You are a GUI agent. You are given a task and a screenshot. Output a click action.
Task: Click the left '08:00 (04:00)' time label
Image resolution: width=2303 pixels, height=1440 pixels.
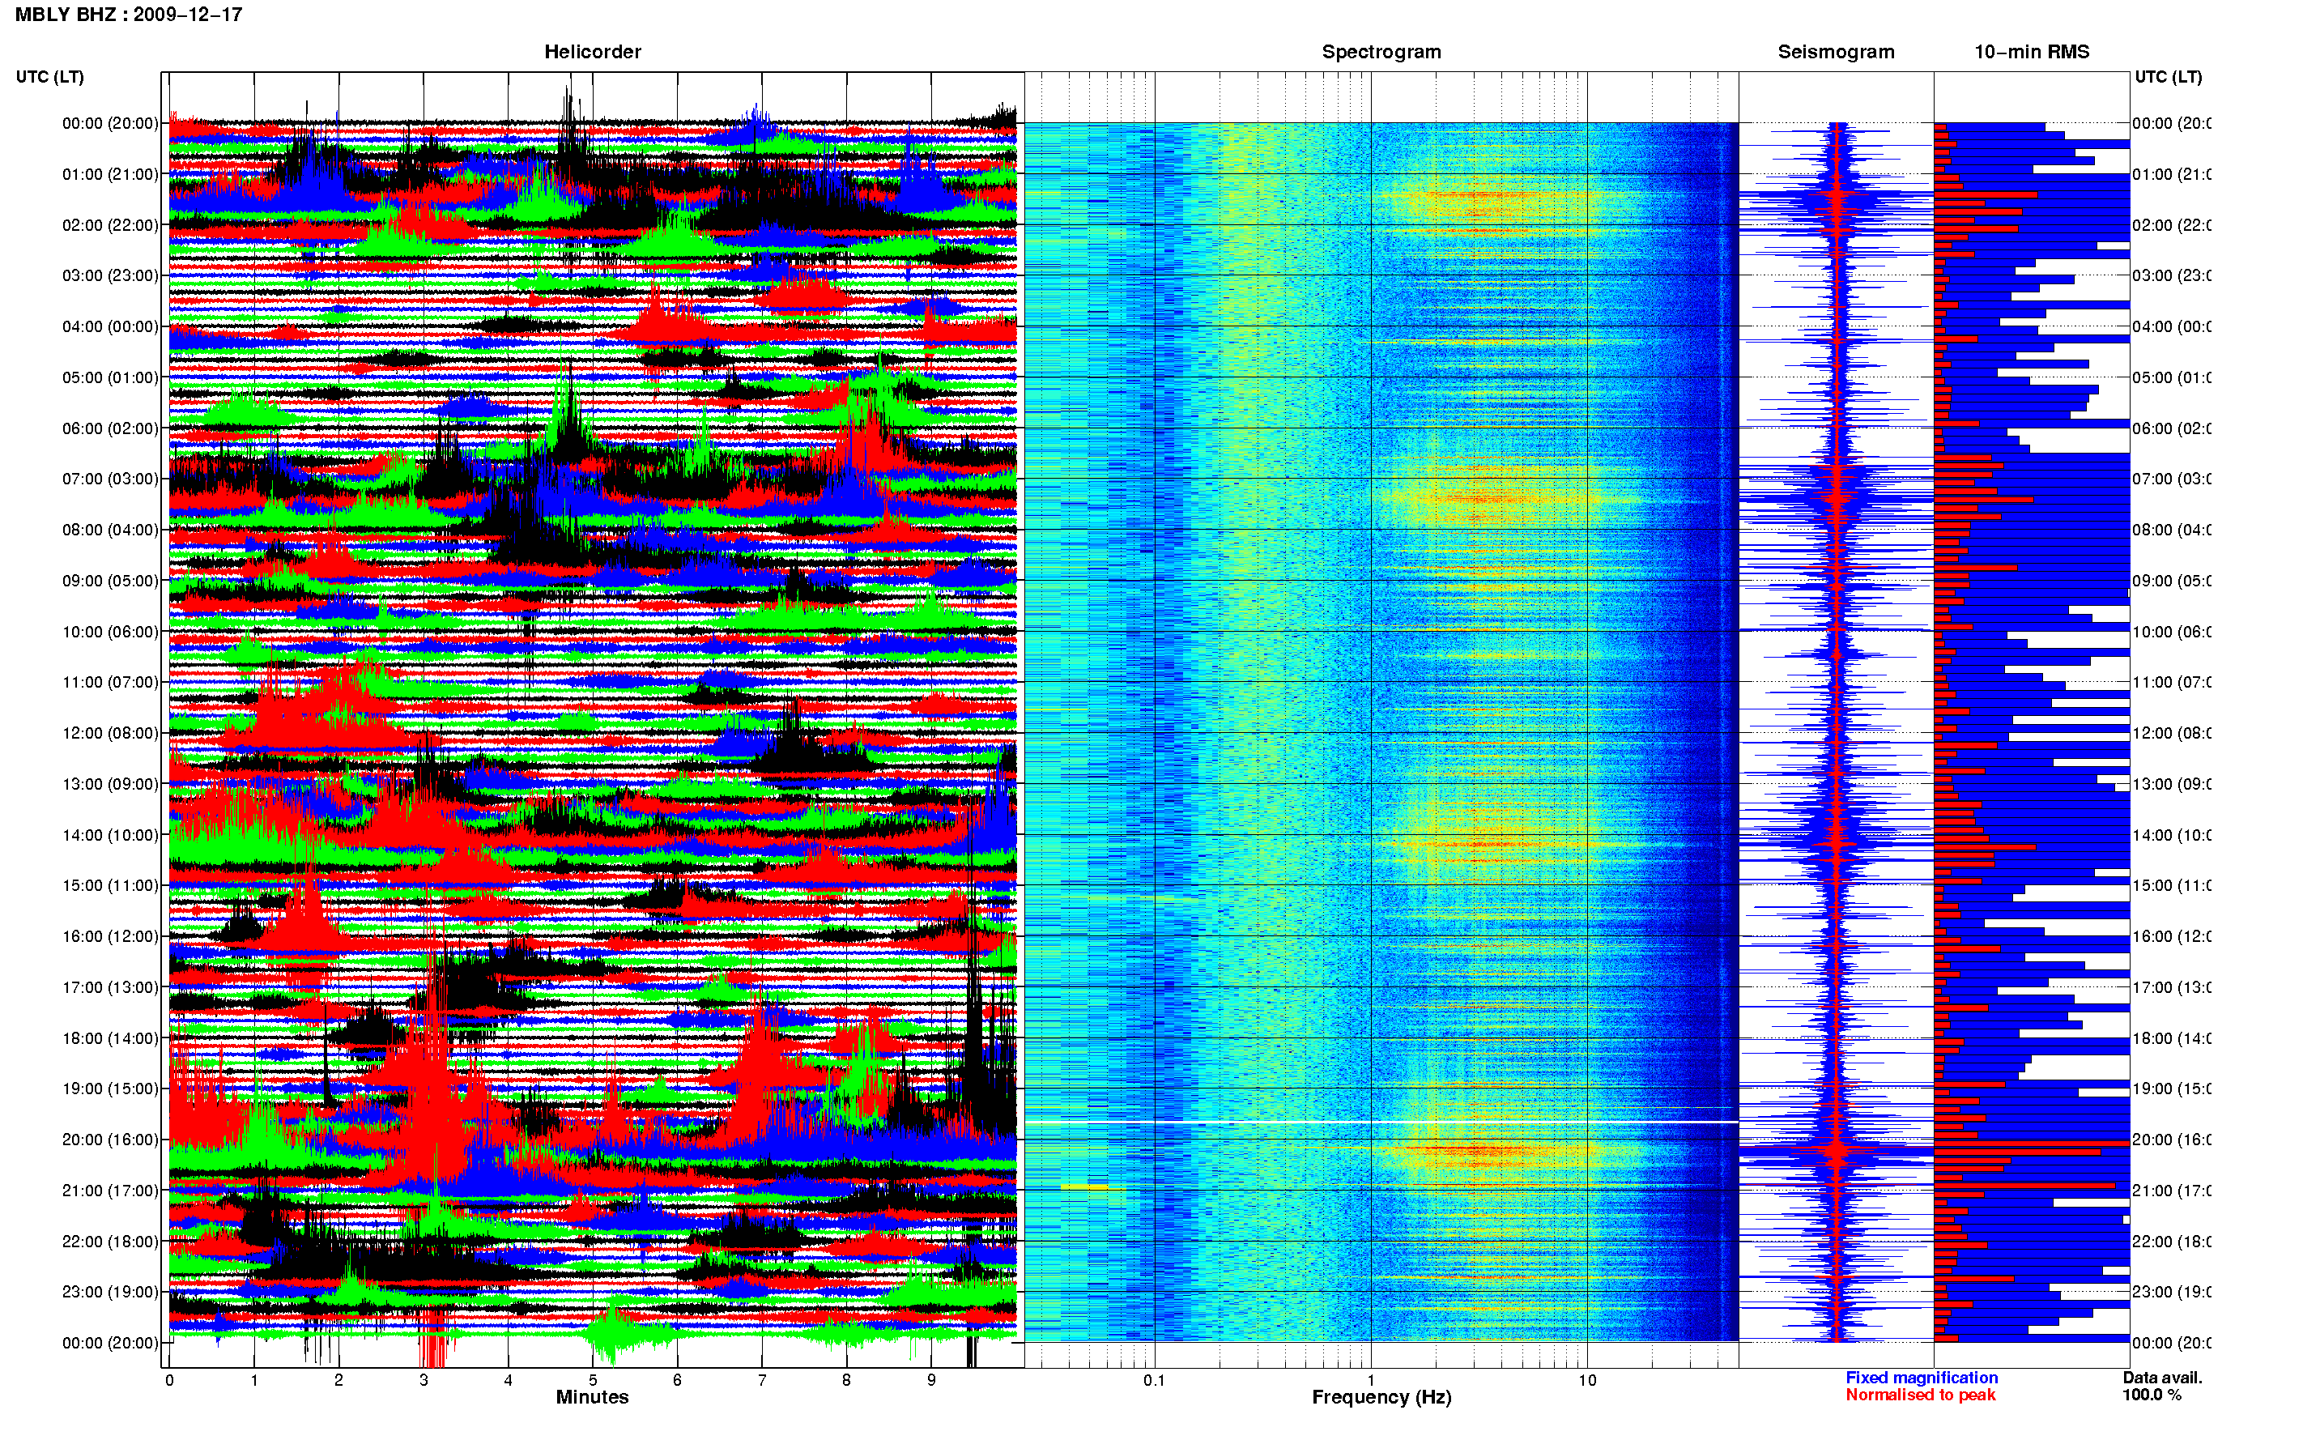click(110, 530)
